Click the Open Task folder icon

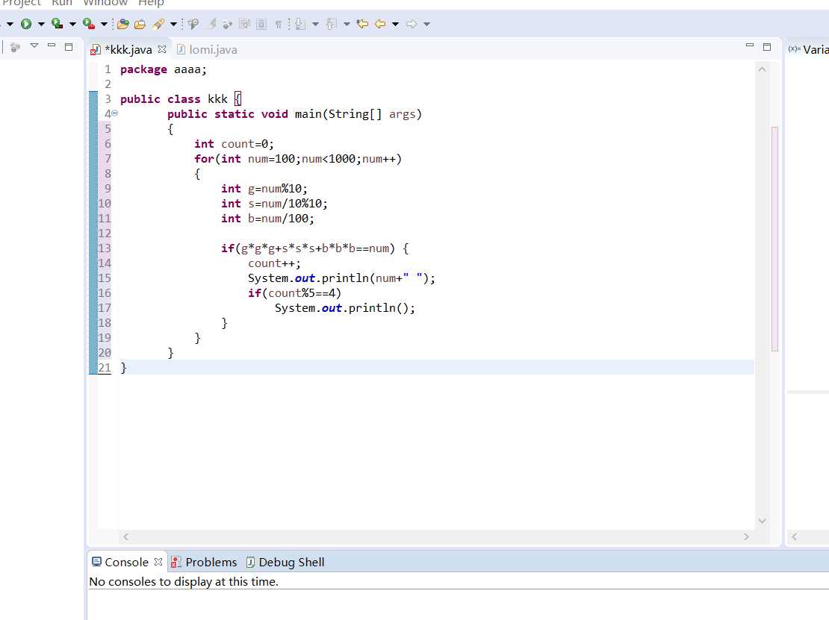point(140,24)
